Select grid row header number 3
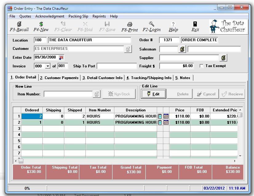254x196 pixels. 17,129
